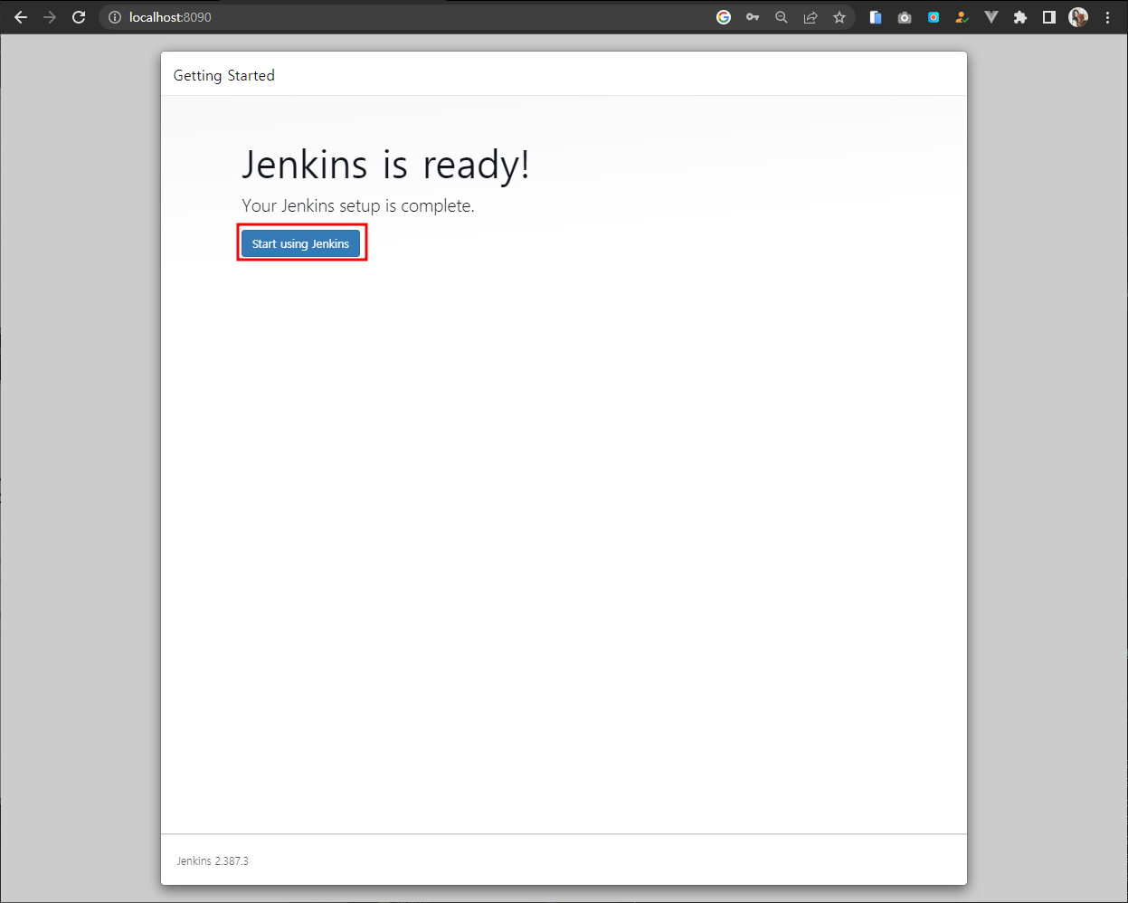Open the orange person check extension
Screen dimensions: 1128x903
962,17
